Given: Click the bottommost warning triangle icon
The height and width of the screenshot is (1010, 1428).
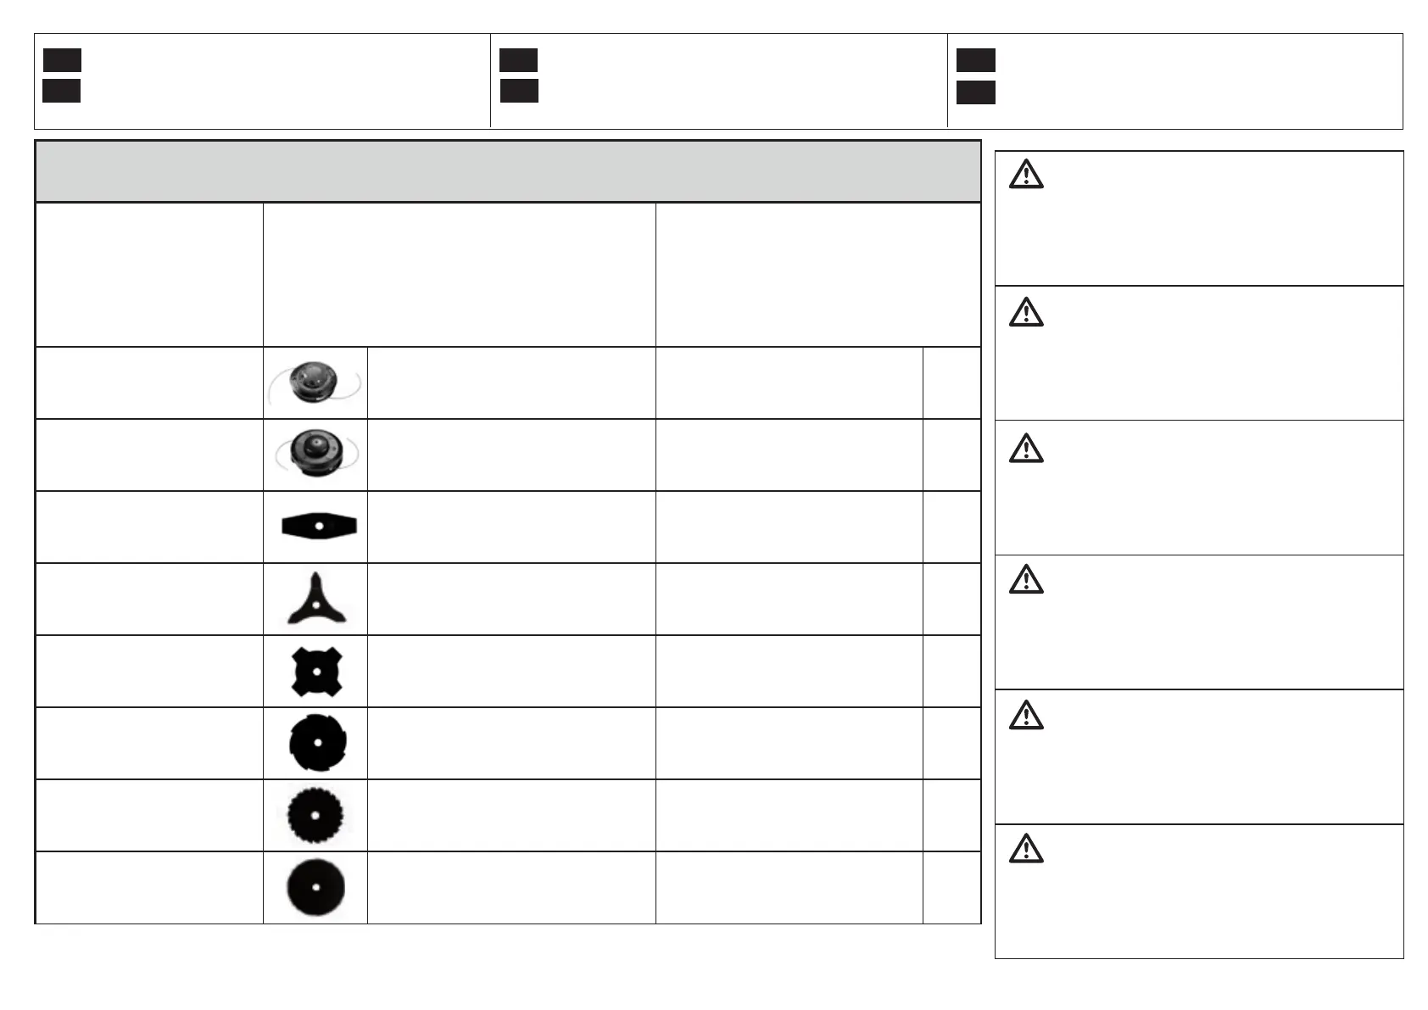Looking at the screenshot, I should (1026, 848).
